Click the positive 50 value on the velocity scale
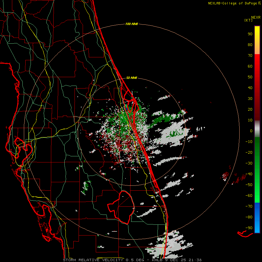 coord(250,77)
